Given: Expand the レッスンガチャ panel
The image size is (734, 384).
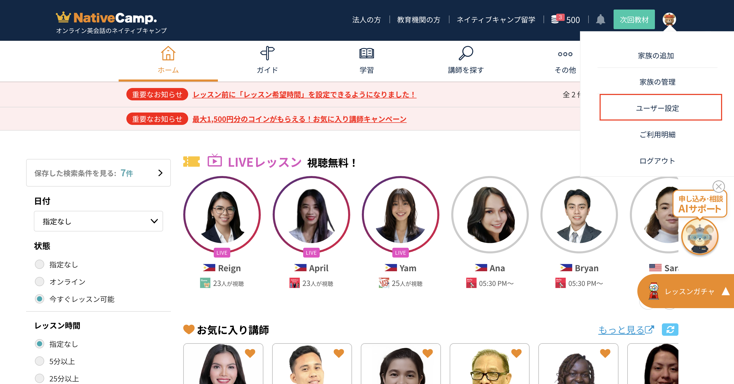Looking at the screenshot, I should click(725, 291).
